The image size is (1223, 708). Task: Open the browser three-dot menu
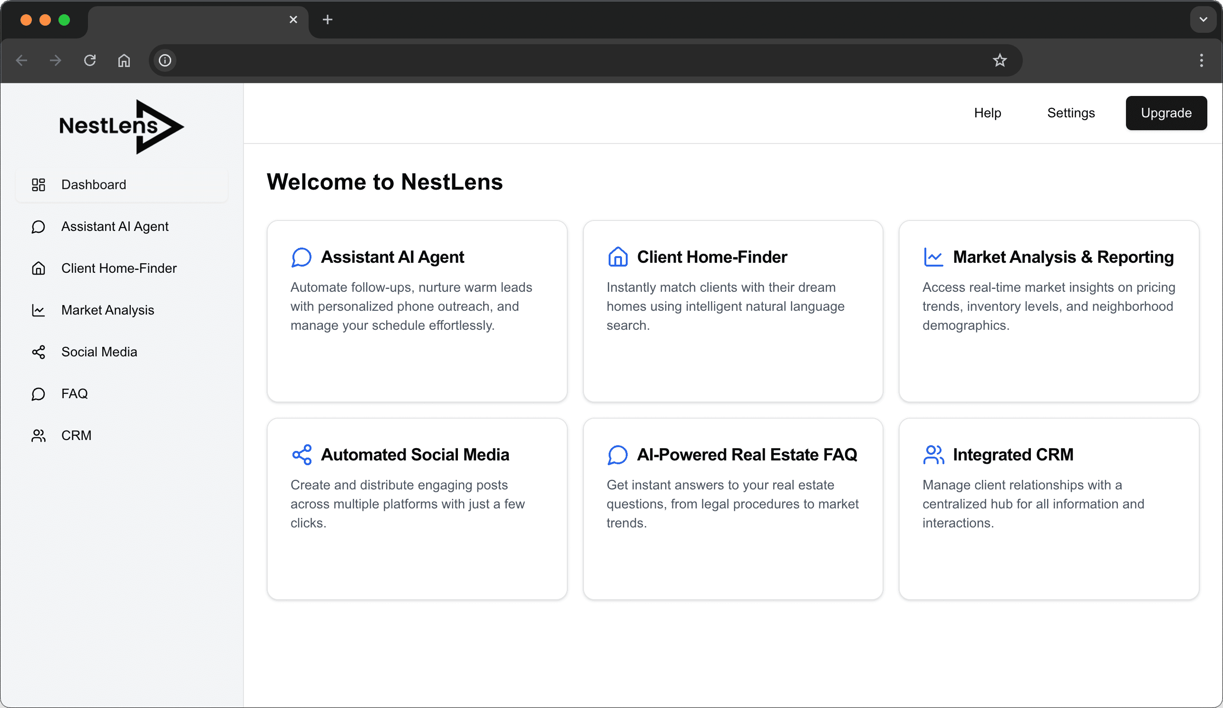[1202, 60]
